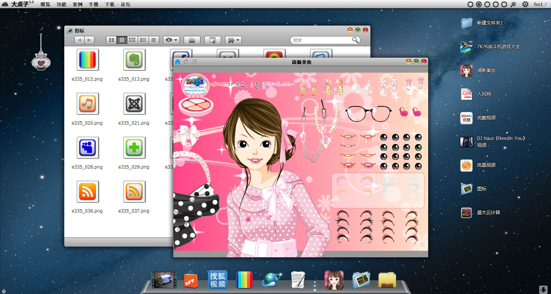
Task: Open the eye view-options dropdown in 图标 window
Action: click(x=171, y=40)
